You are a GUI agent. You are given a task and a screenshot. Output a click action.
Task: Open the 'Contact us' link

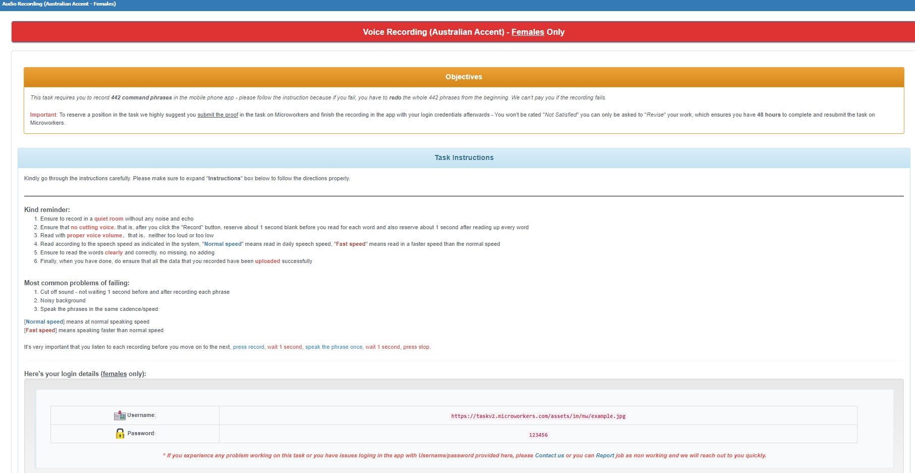pyautogui.click(x=550, y=455)
